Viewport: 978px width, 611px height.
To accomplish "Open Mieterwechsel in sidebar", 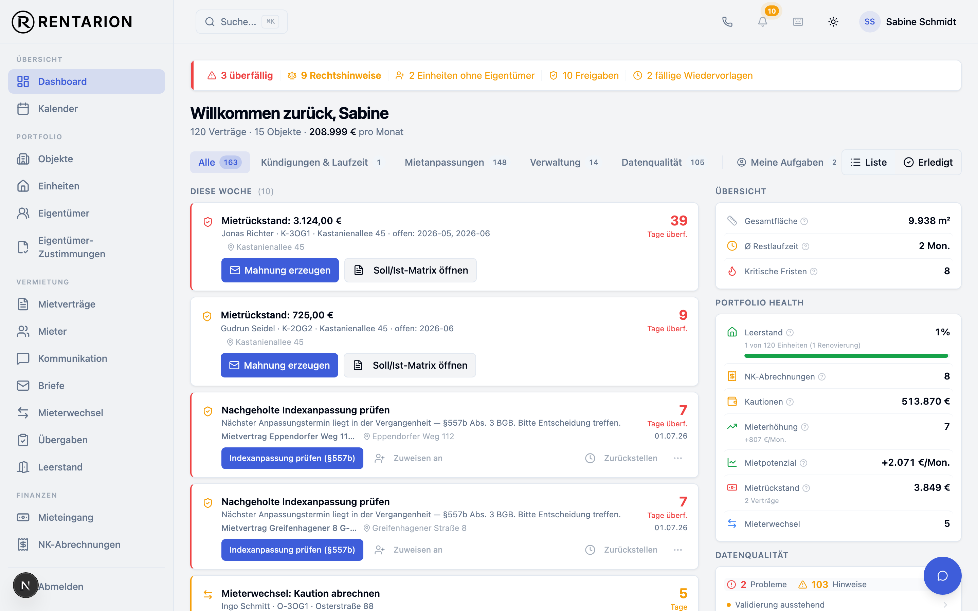I will [87, 412].
